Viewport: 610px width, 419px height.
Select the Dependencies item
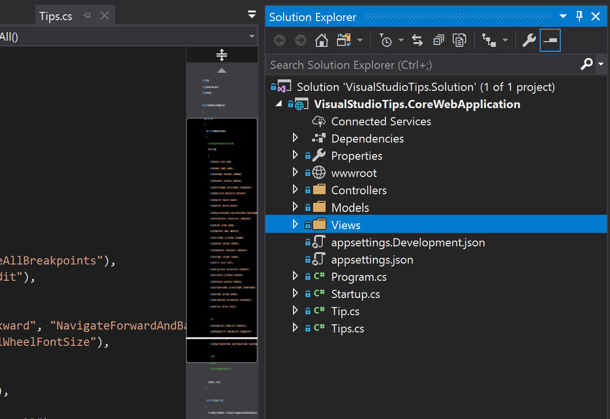(368, 139)
